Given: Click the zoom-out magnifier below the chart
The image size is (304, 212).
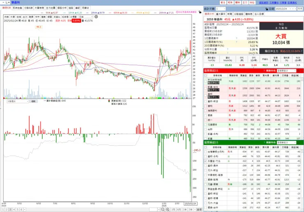Looking at the screenshot, I should click(163, 210).
